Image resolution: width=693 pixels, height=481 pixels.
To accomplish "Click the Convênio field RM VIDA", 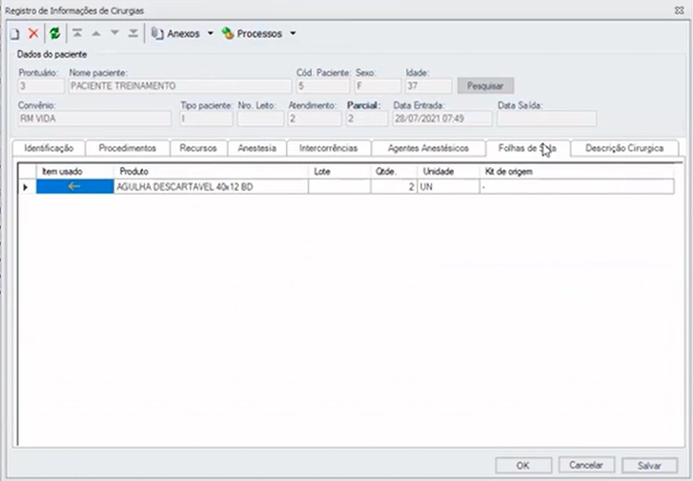I will point(95,118).
